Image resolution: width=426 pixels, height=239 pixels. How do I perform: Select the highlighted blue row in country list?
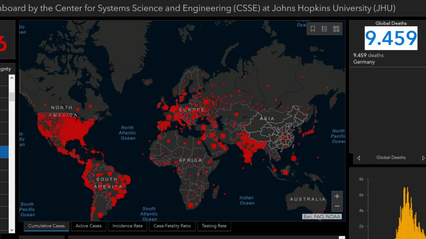4,152
